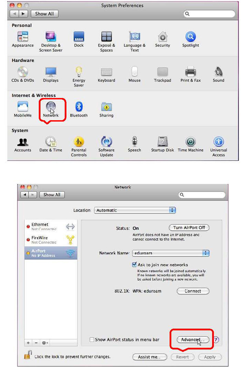Screen dimensions: 244x367
Task: Toggle Ask to join new networks
Action: pyautogui.click(x=135, y=265)
